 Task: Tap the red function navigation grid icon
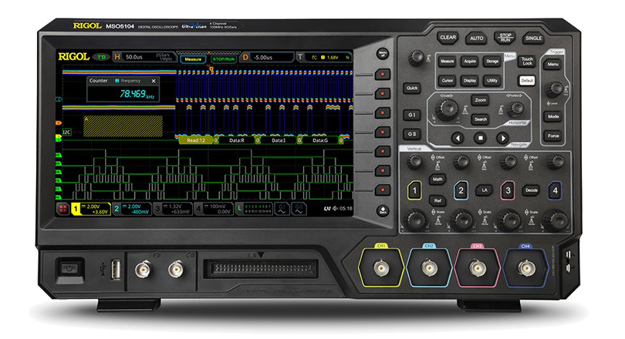coord(62,209)
